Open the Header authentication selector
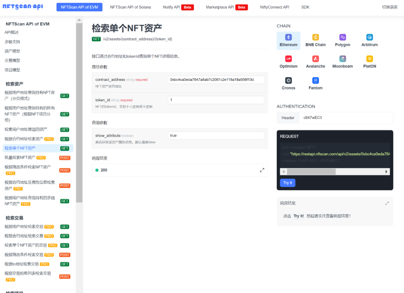Screen dimensions: 404x293 tap(288, 117)
